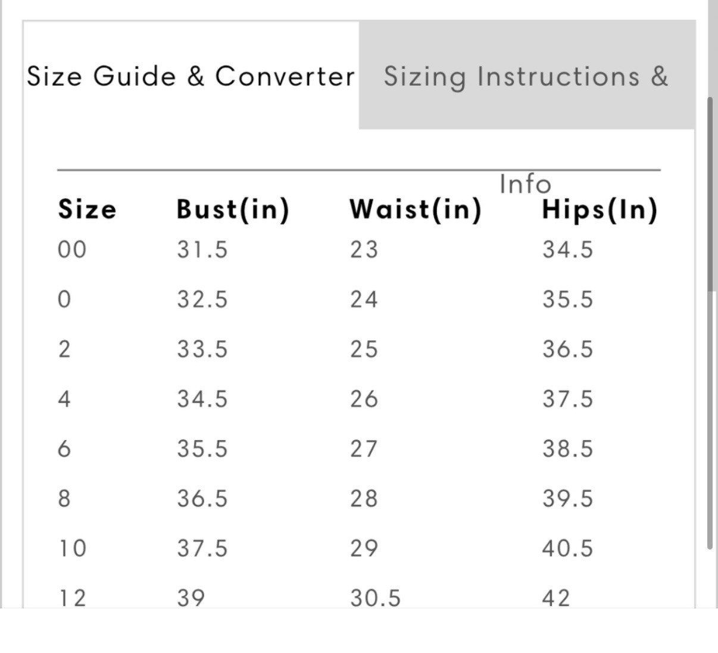Screen dimensions: 718x653
Task: Select the size 8 row label
Action: [x=64, y=498]
